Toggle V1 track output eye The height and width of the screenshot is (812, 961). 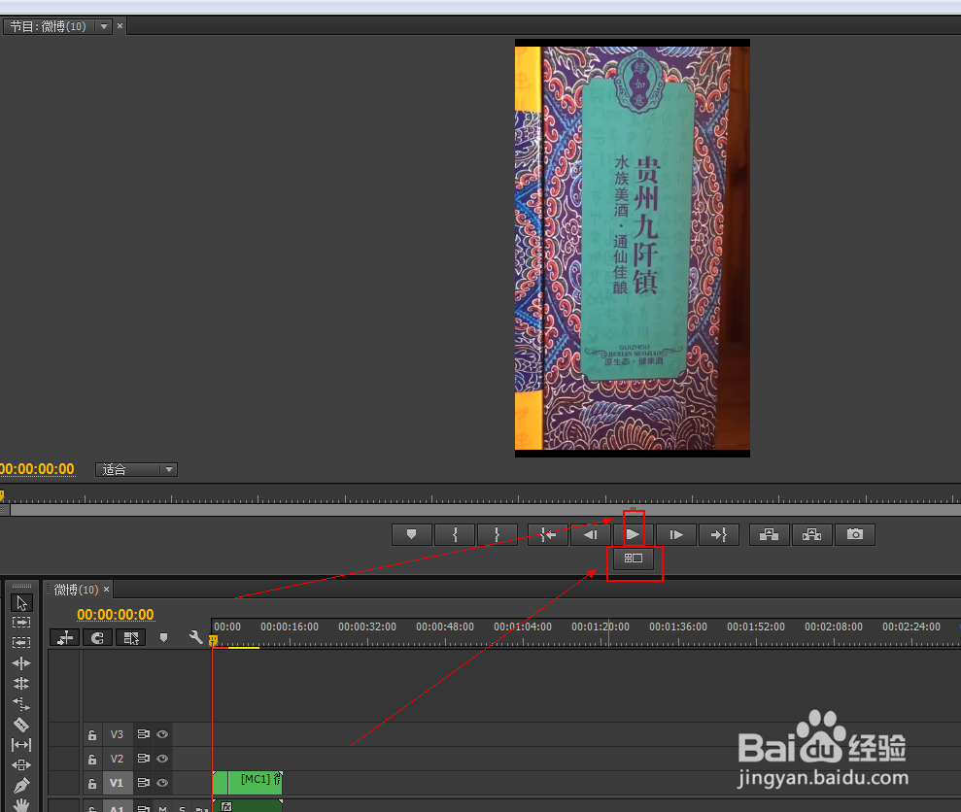pos(162,783)
